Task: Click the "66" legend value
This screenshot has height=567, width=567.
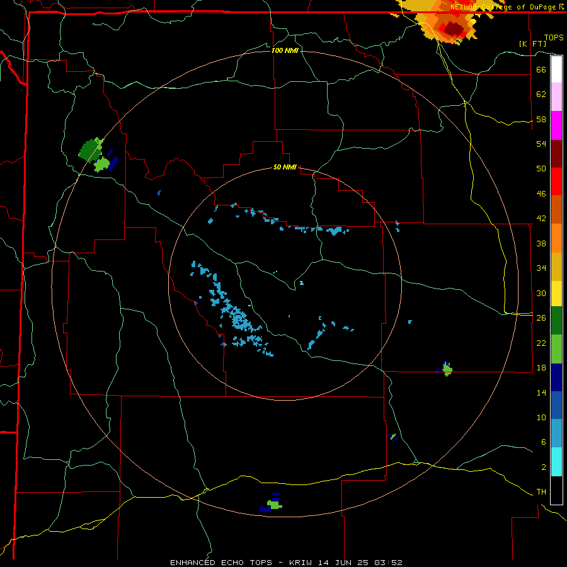Action: [541, 69]
